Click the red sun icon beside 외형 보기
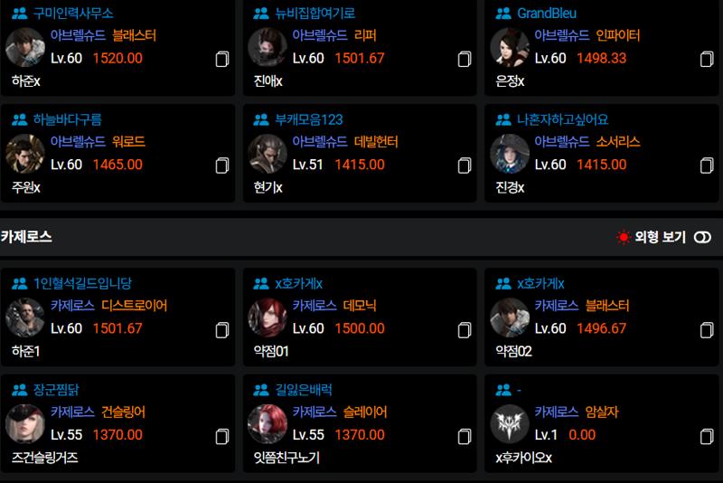 pyautogui.click(x=624, y=237)
